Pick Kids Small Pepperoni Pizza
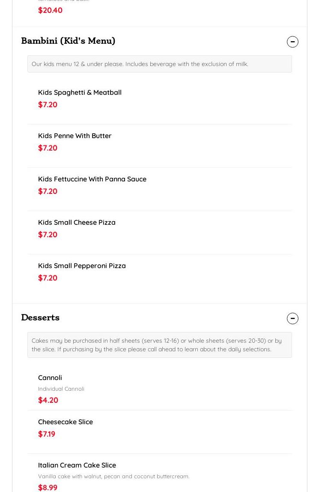This screenshot has width=319, height=492. (x=82, y=266)
